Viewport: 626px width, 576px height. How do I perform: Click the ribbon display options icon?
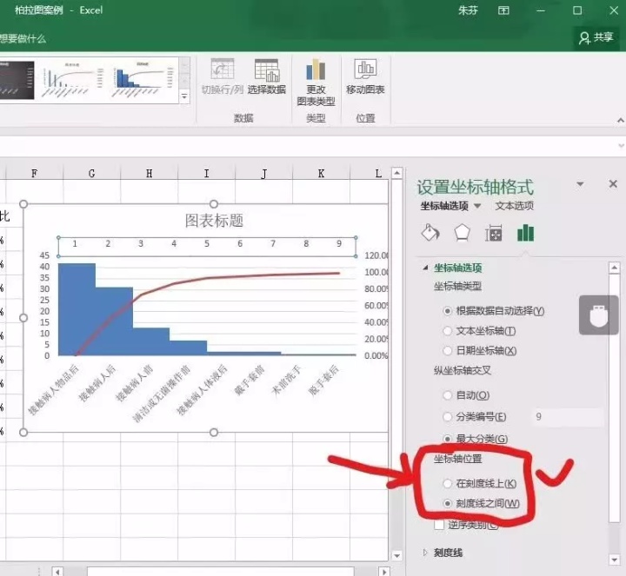point(503,10)
